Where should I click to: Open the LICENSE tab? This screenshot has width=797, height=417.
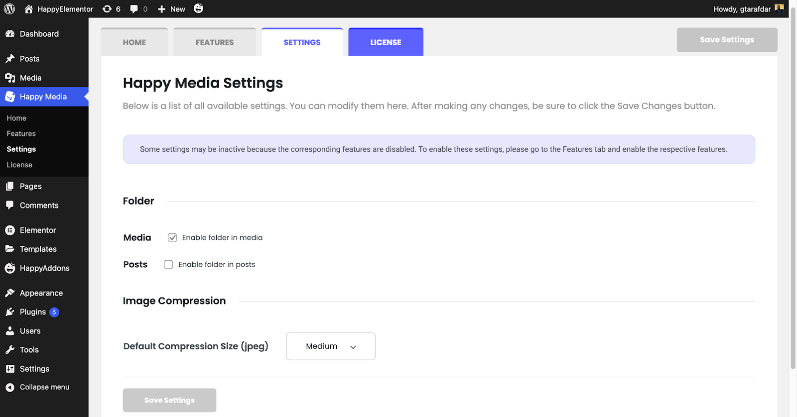tap(386, 42)
